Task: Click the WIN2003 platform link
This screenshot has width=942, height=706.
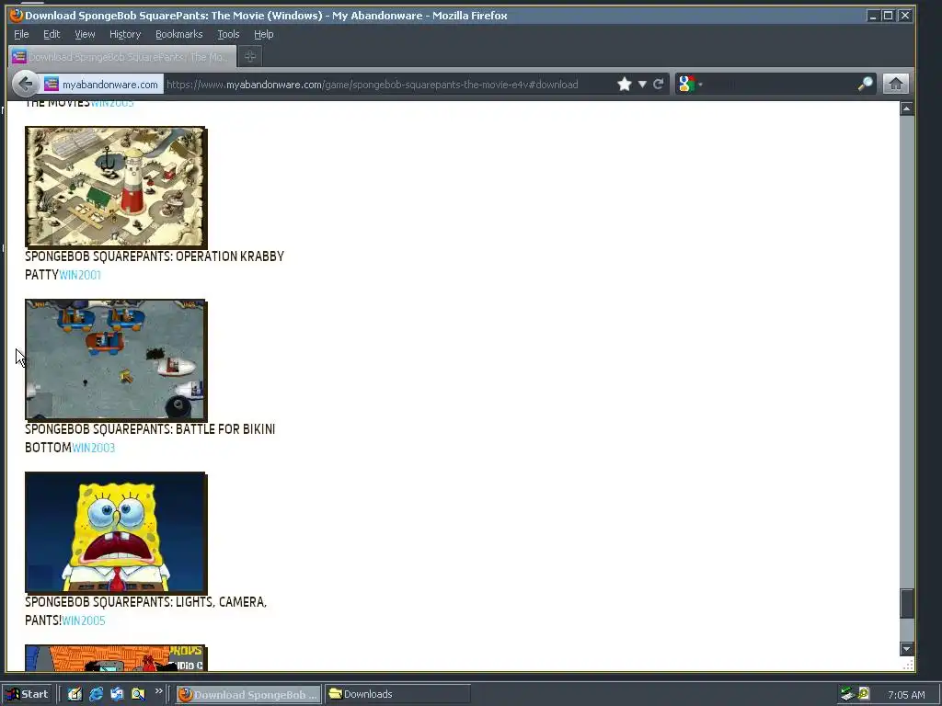Action: [93, 448]
